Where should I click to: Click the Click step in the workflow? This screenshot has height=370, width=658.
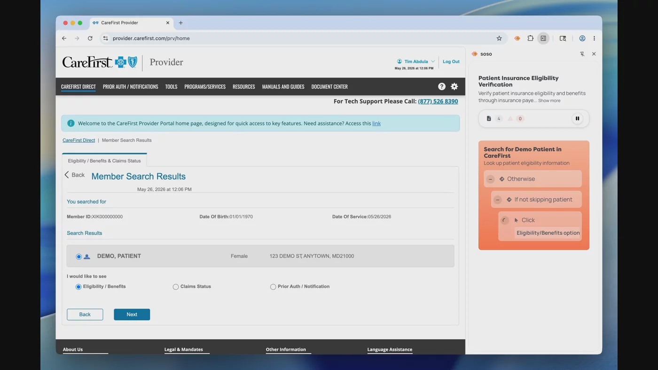tap(540, 220)
